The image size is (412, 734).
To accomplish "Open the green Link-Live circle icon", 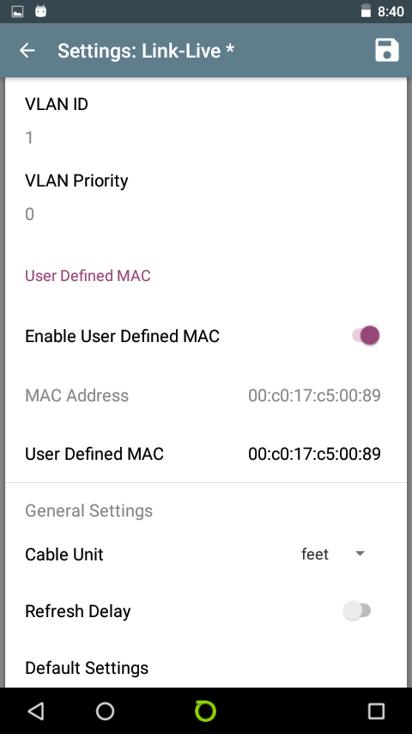I will 205,711.
